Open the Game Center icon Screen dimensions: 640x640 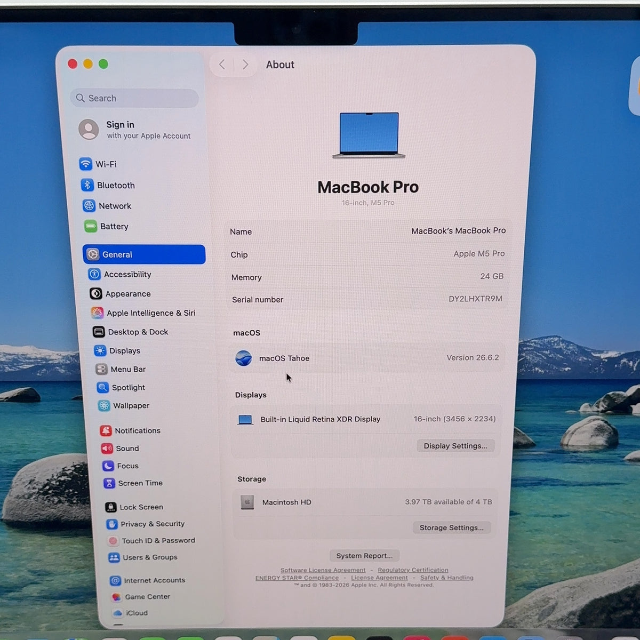click(x=116, y=596)
